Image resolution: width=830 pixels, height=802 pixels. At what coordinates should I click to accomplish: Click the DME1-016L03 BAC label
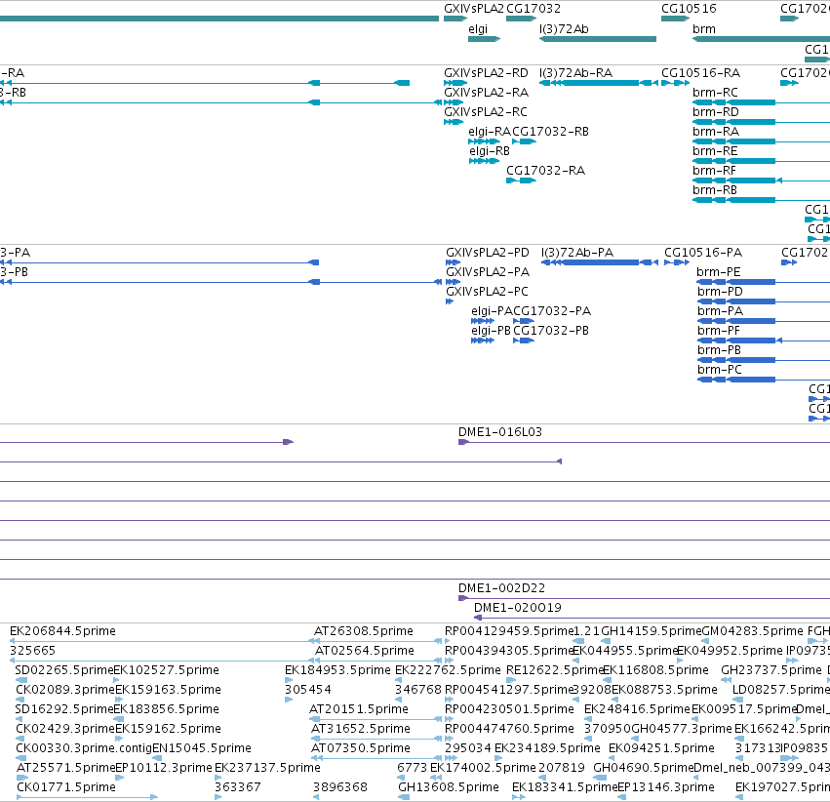point(500,432)
